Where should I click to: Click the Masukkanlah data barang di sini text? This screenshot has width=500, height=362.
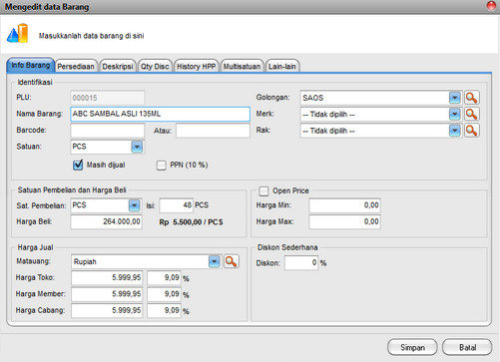[x=92, y=36]
